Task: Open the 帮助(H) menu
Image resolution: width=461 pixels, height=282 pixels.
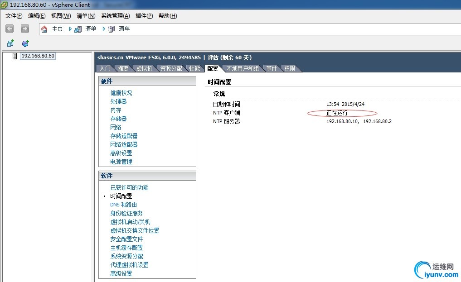Action: pos(168,16)
